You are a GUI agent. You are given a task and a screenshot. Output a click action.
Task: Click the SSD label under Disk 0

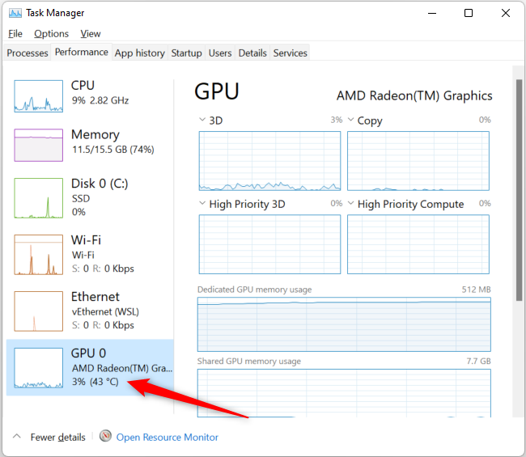point(81,198)
